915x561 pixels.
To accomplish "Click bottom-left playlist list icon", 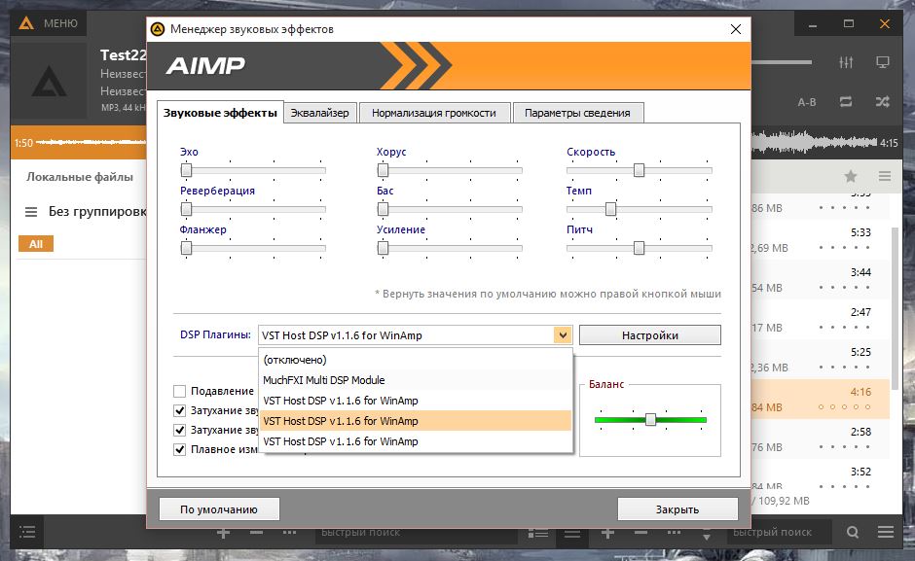I will [27, 532].
